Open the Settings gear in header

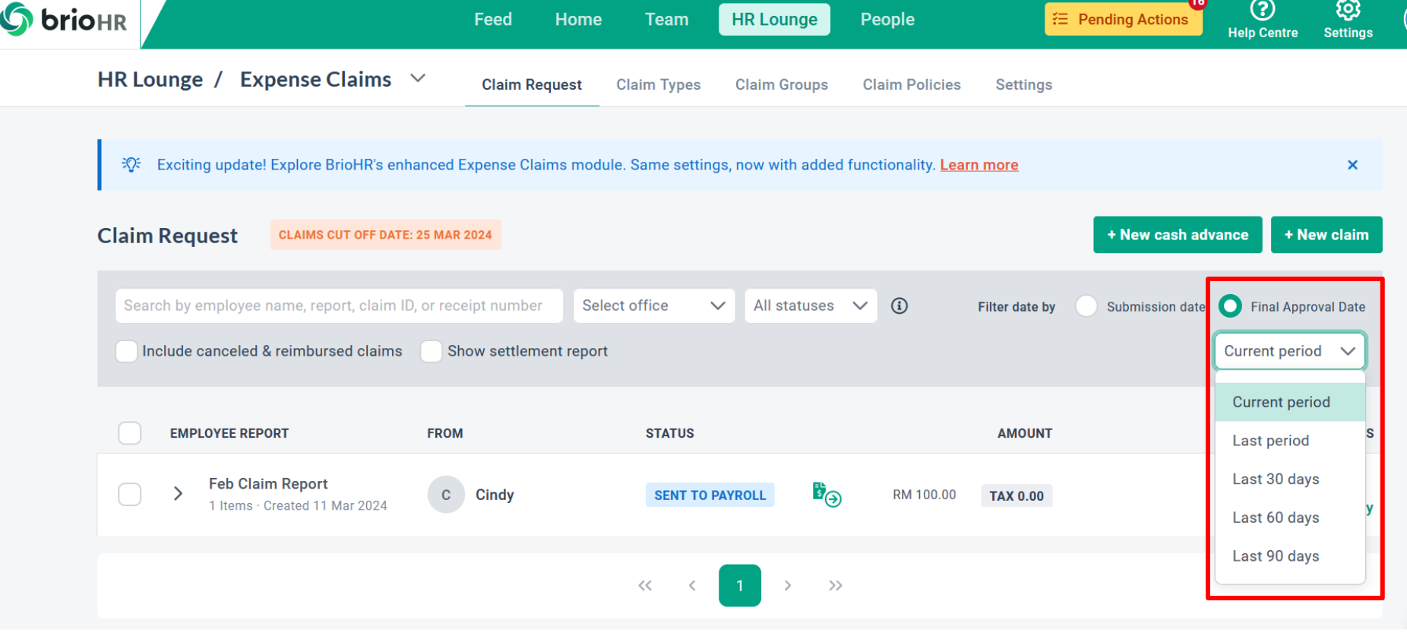coord(1348,10)
